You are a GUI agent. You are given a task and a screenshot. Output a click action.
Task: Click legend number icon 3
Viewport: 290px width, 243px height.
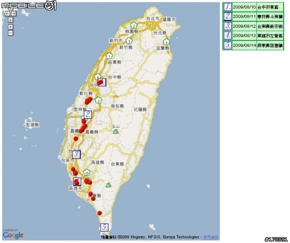(227, 26)
